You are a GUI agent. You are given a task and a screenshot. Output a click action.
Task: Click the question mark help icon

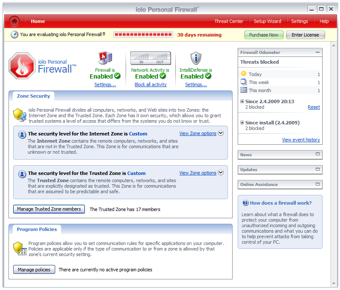(245, 203)
